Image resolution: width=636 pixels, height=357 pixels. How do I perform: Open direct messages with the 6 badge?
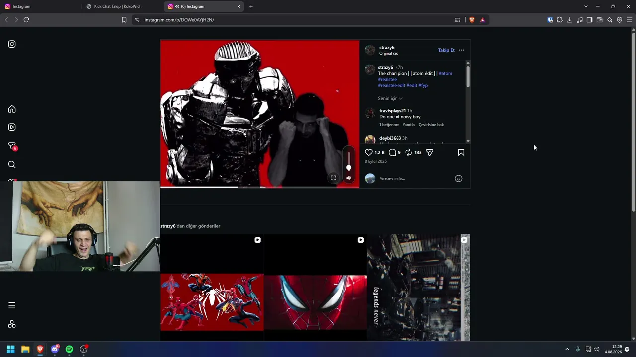click(x=12, y=146)
